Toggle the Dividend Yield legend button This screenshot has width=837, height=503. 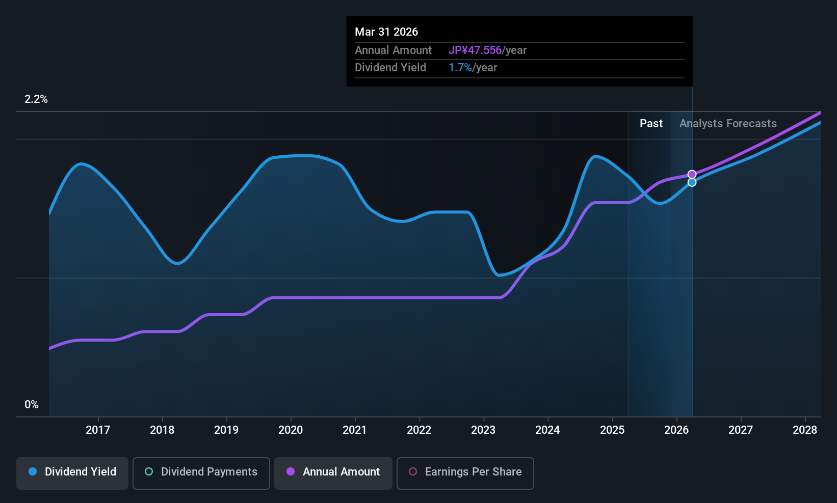[x=72, y=473]
